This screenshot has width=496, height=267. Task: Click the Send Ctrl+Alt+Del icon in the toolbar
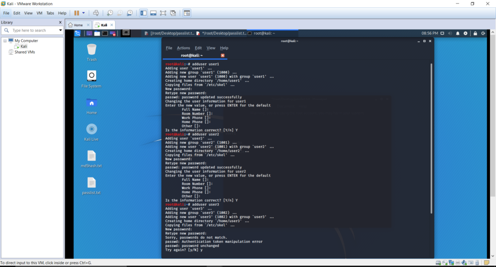[x=96, y=13]
